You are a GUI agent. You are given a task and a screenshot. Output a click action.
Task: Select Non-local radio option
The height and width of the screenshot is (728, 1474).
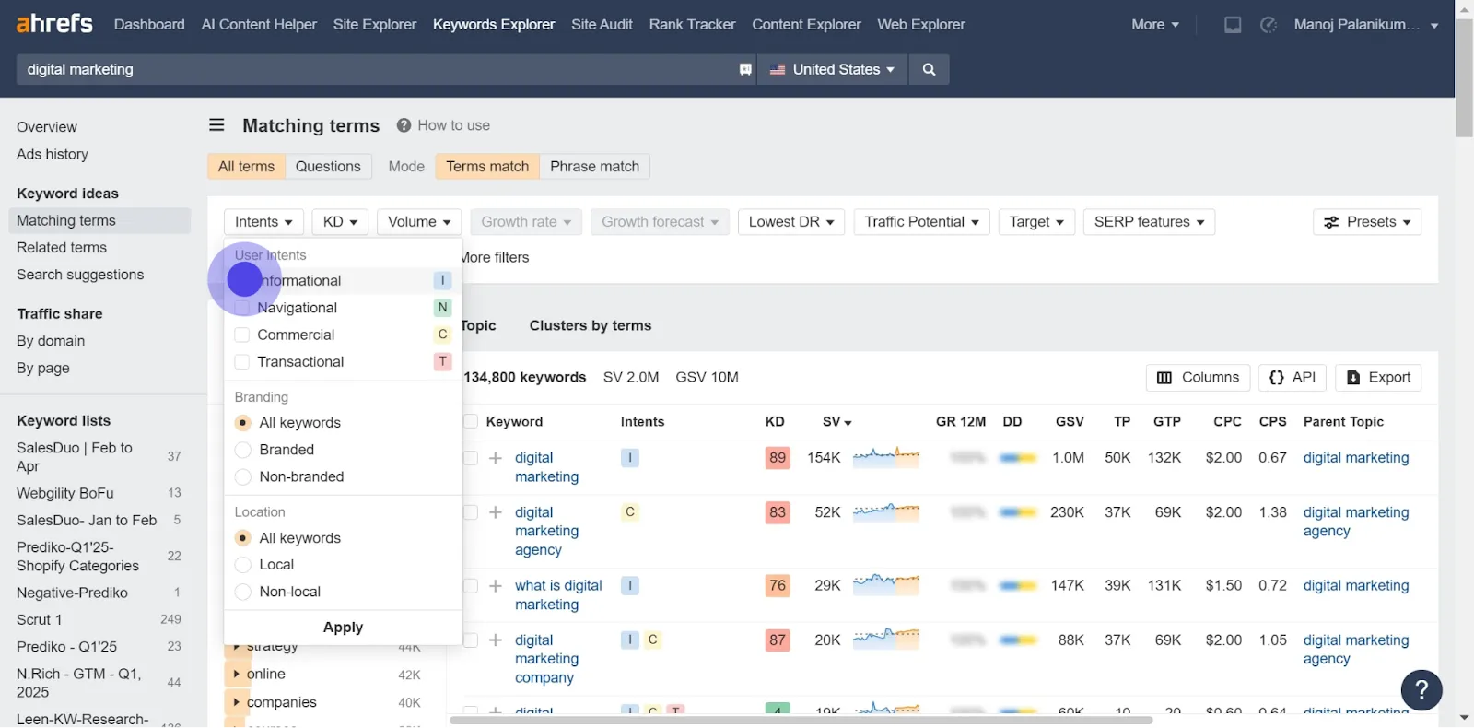[243, 592]
